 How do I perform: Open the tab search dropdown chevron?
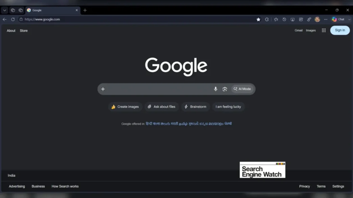coord(4,10)
